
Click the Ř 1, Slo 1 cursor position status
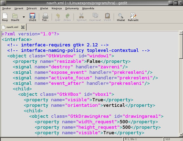click(x=131, y=139)
